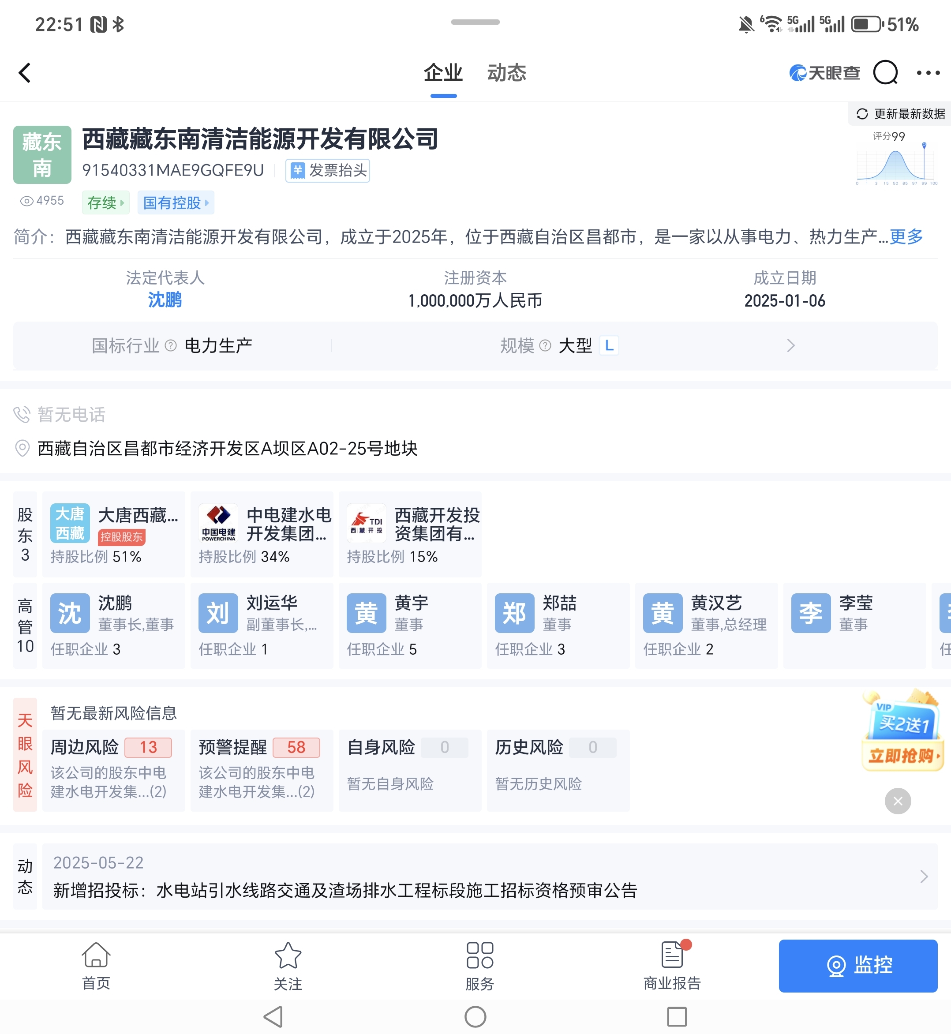The width and height of the screenshot is (951, 1034).
Task: Tap the L scale badge
Action: (609, 345)
